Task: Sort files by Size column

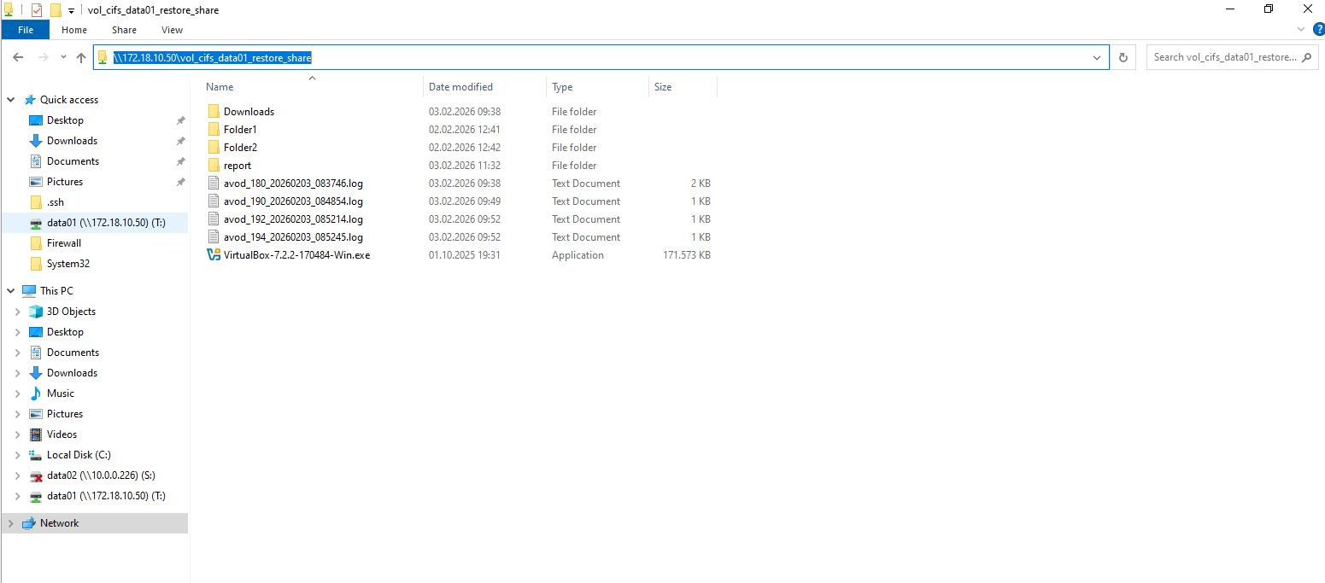Action: point(663,87)
